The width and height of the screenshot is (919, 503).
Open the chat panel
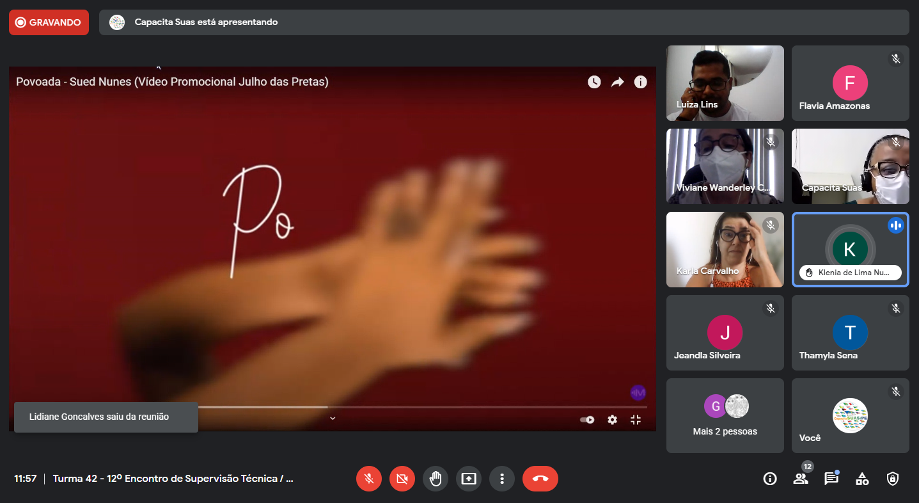click(831, 479)
